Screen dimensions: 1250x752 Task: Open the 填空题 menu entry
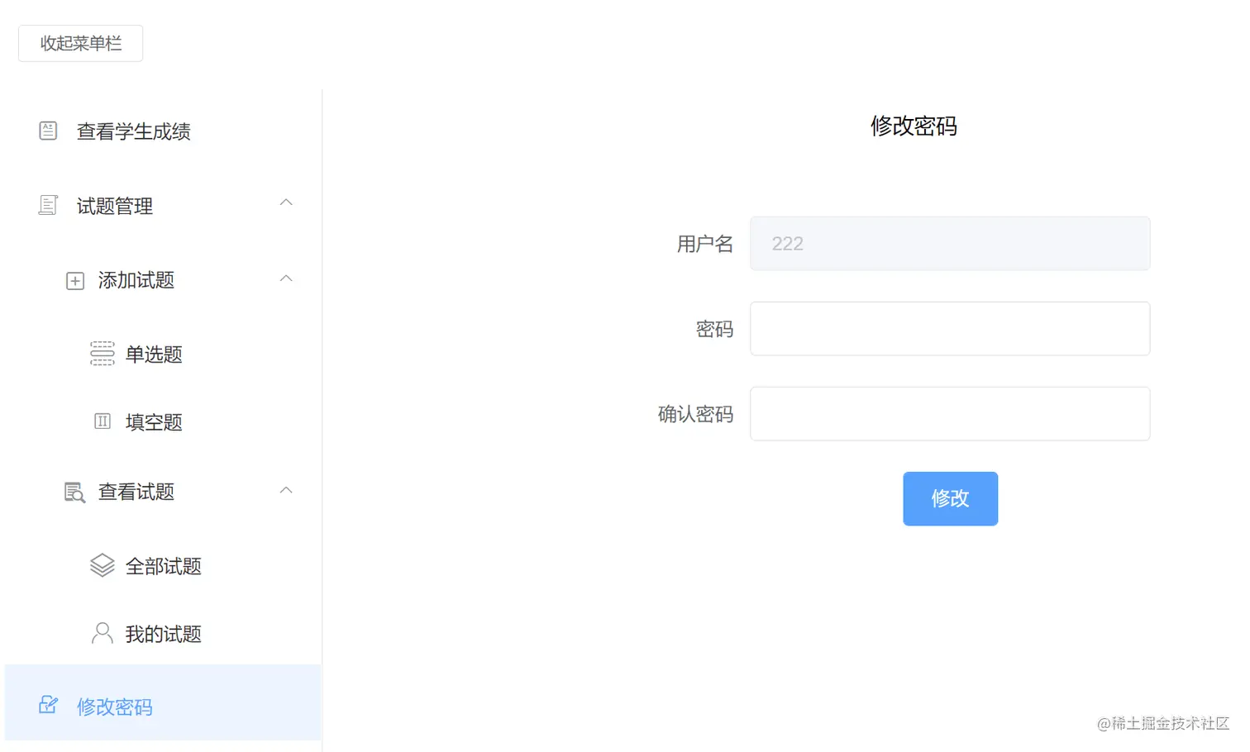[154, 422]
